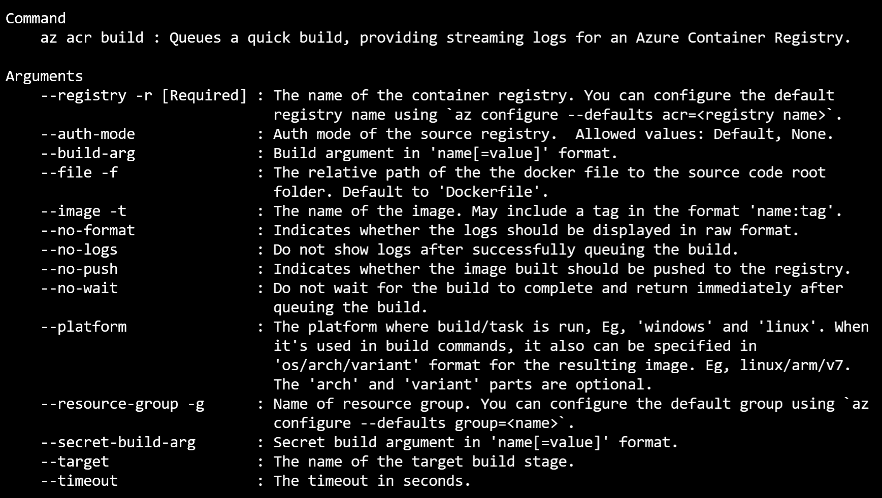Click the --no-wait argument
882x498 pixels.
pyautogui.click(x=79, y=288)
